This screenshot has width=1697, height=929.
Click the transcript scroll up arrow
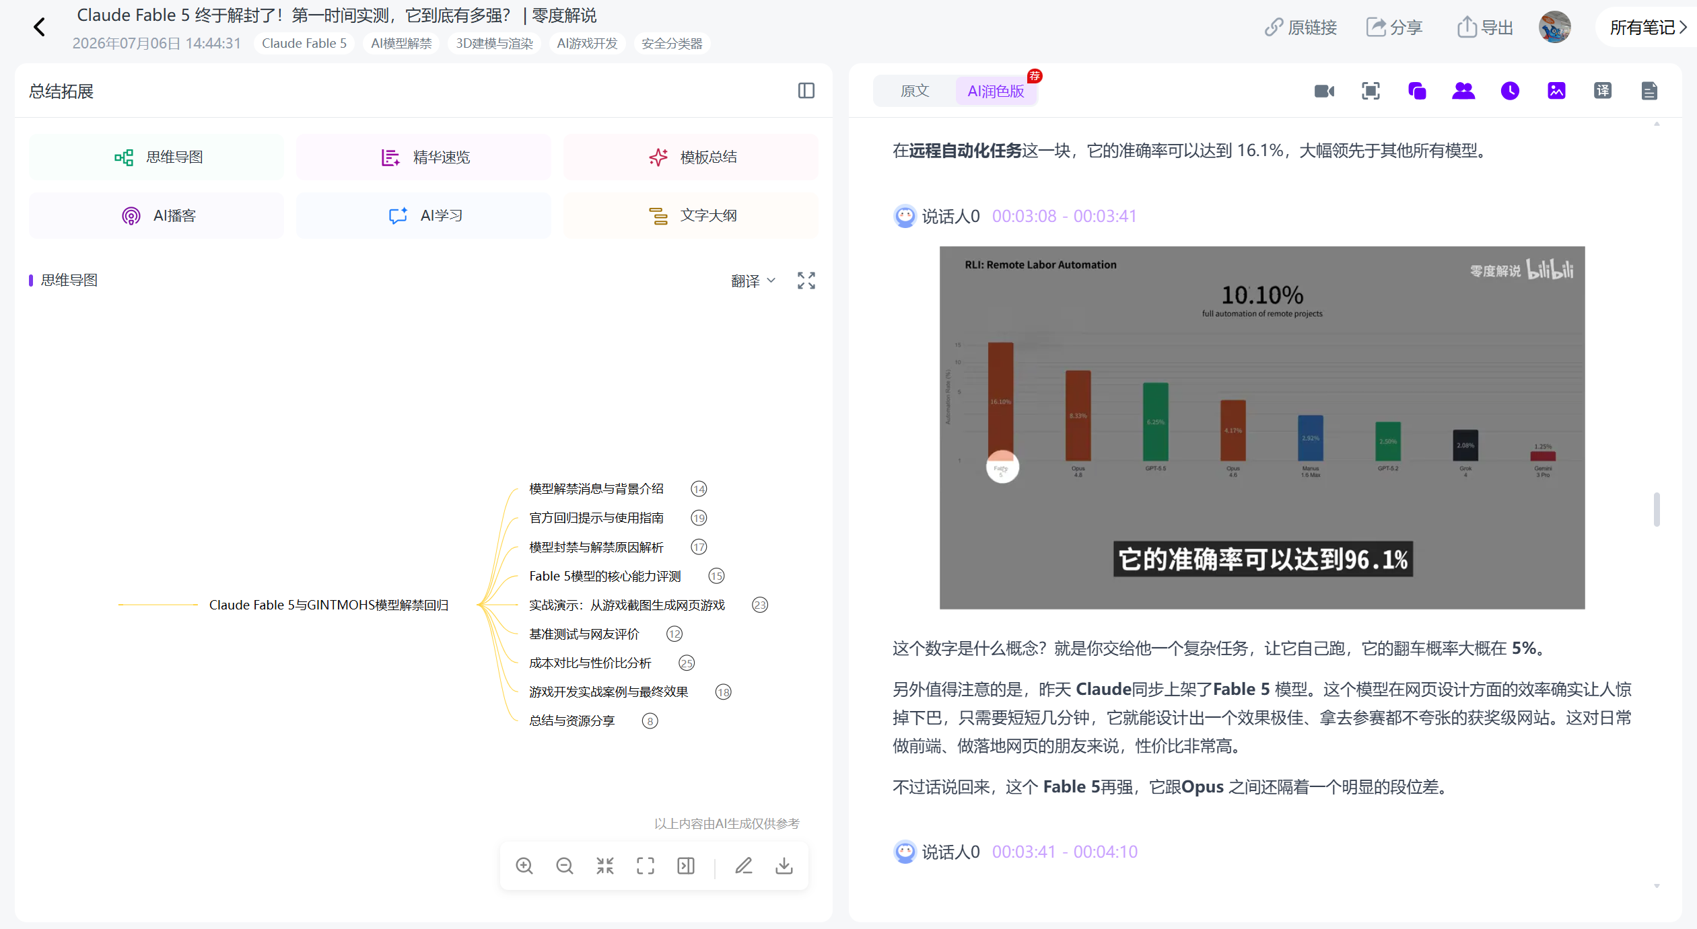tap(1657, 124)
